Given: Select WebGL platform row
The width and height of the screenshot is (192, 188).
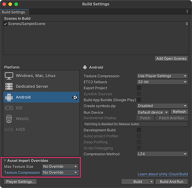Looking at the screenshot, I should (x=41, y=119).
